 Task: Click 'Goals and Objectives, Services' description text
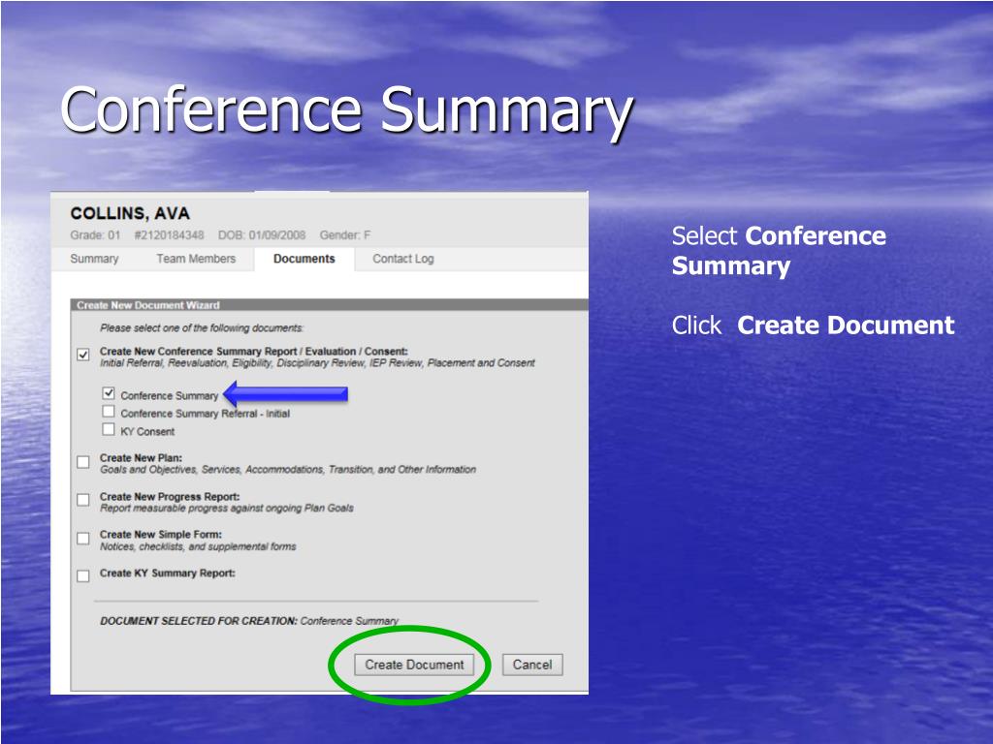[x=287, y=470]
